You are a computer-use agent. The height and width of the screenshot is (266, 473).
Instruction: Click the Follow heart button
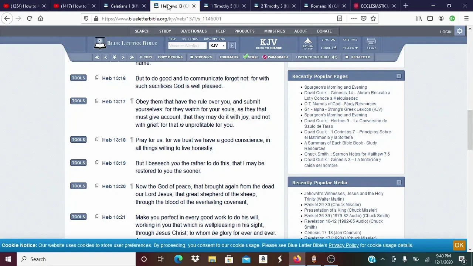[350, 48]
